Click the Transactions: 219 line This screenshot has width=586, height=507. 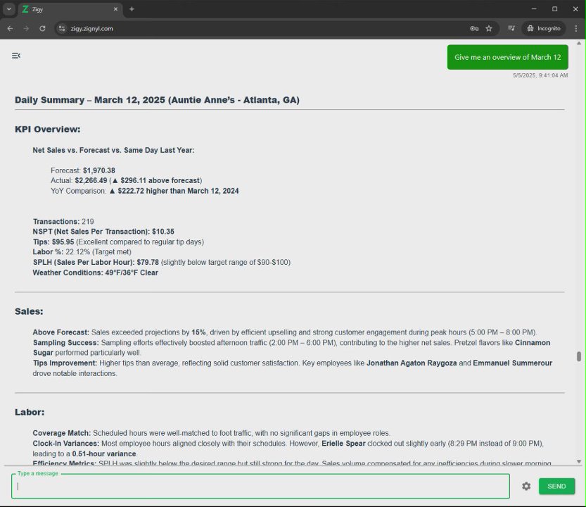[63, 222]
